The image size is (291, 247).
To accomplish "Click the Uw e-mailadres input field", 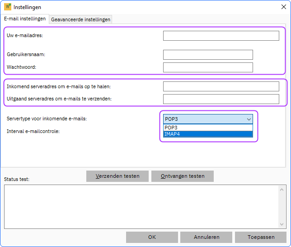I will (x=221, y=36).
